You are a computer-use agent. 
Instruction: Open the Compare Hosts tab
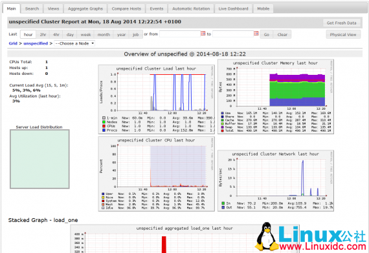(126, 8)
